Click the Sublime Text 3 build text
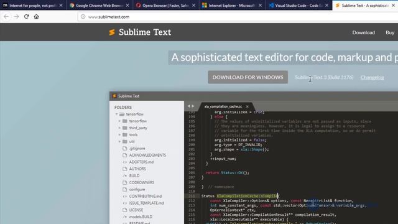The height and width of the screenshot is (224, 398). tap(324, 77)
